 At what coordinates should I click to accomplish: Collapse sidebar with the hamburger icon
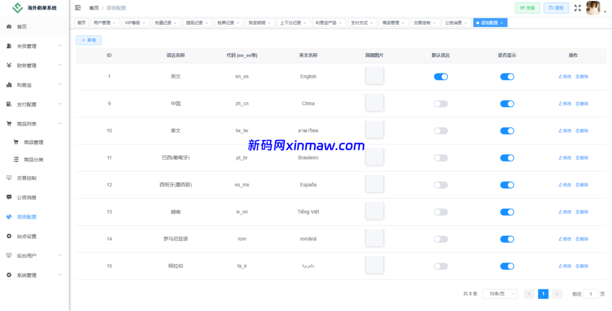point(78,8)
